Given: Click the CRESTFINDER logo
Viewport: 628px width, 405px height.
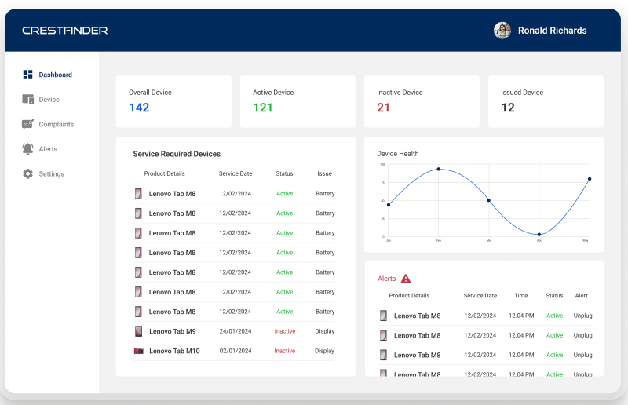Looking at the screenshot, I should [65, 31].
